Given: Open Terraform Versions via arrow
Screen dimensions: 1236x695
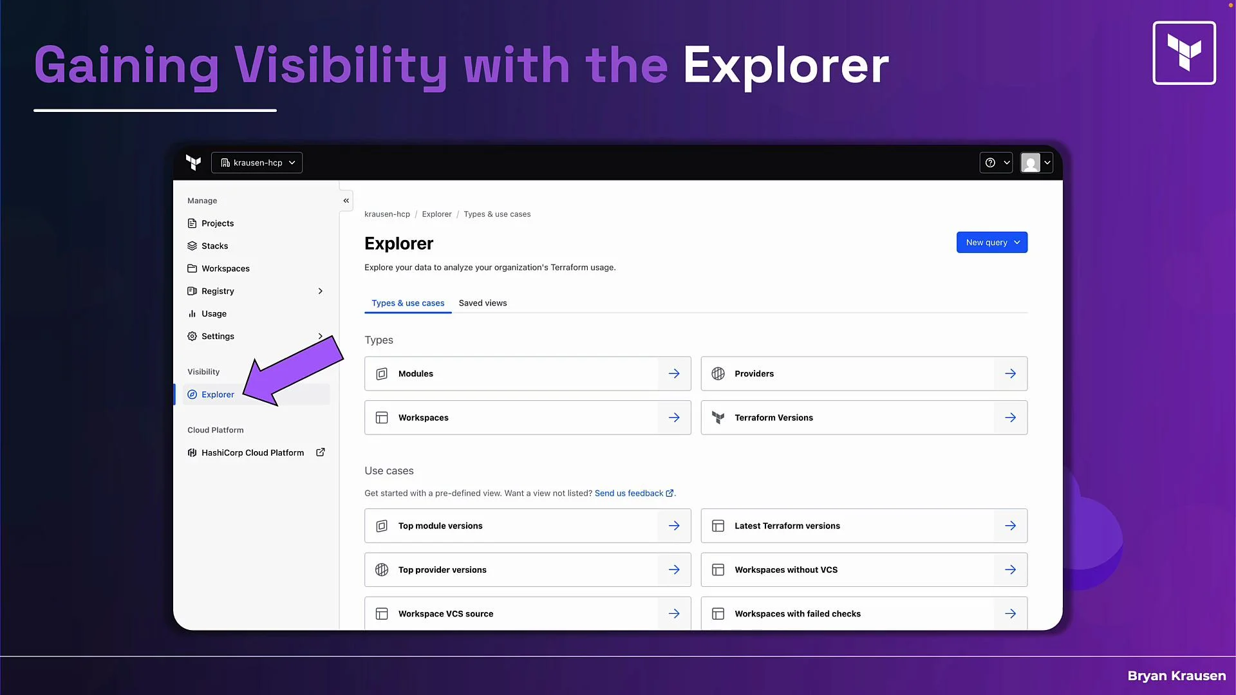Looking at the screenshot, I should [x=1010, y=418].
